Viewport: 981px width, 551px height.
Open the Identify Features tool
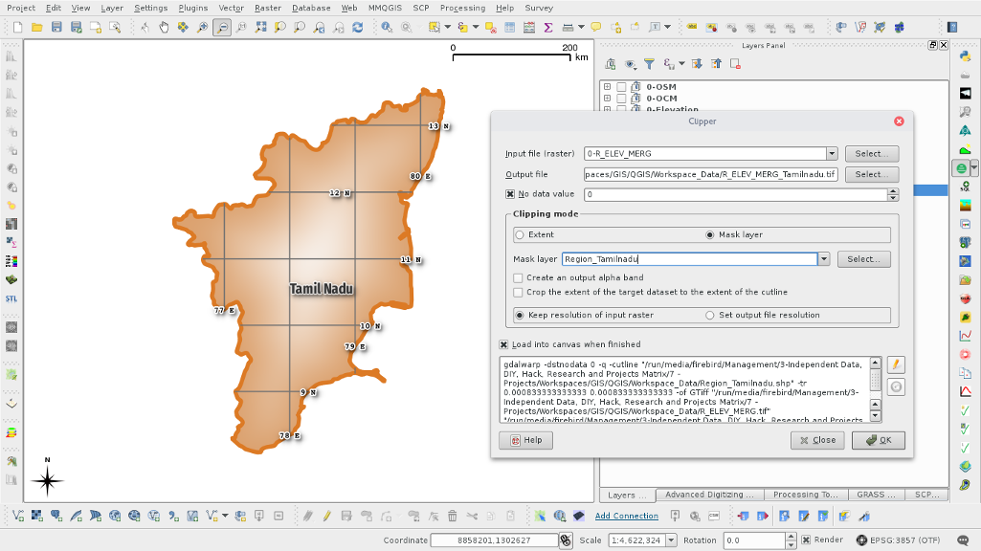tap(388, 28)
